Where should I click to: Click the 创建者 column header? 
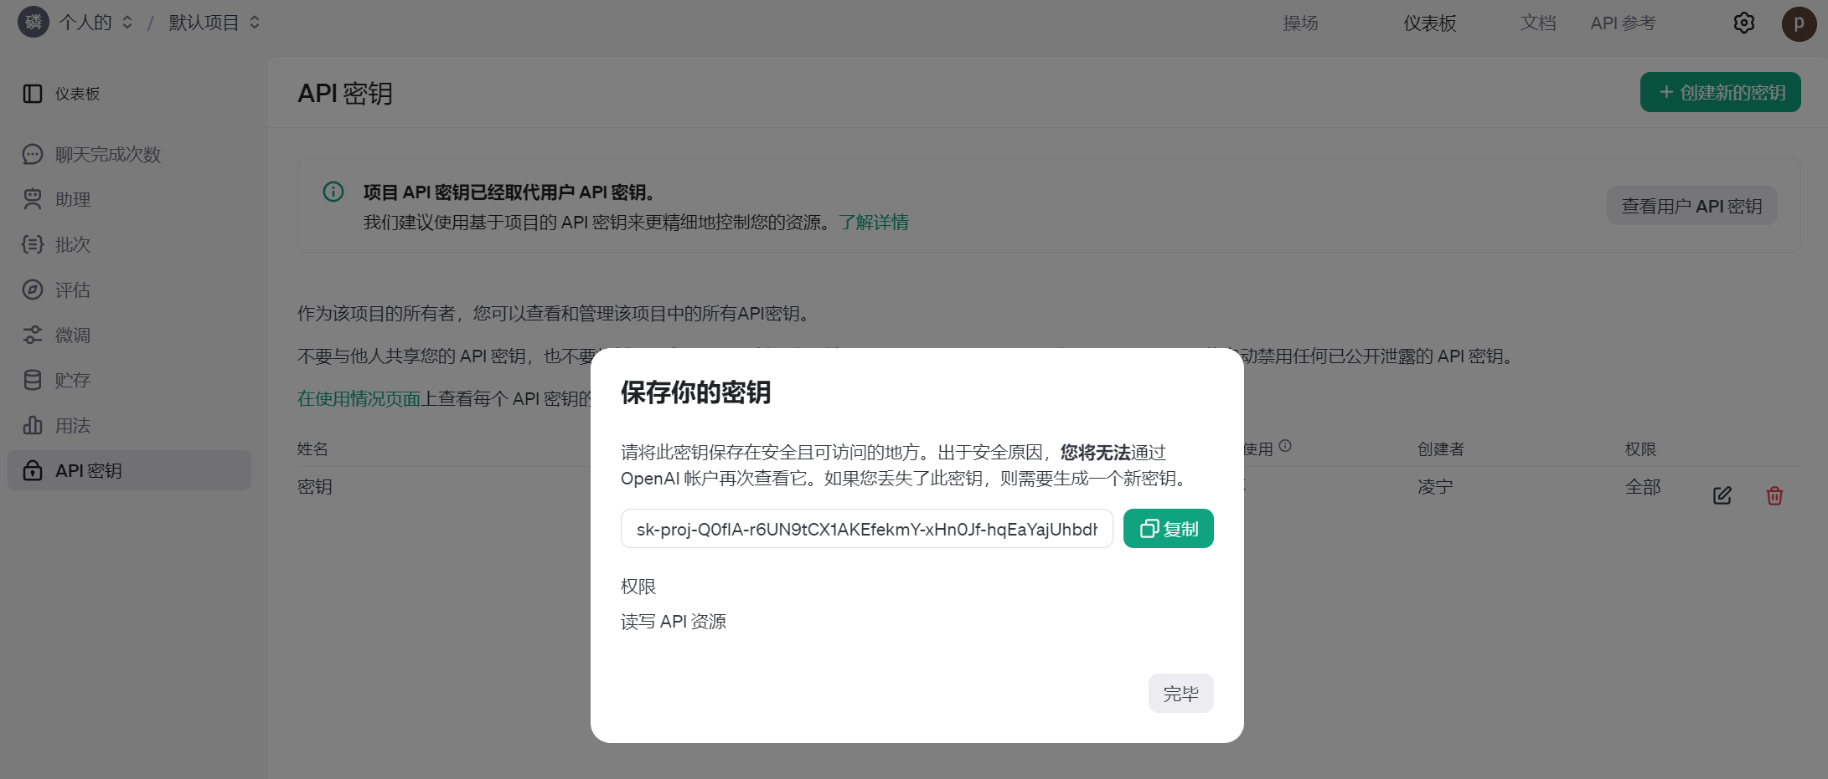tap(1440, 449)
